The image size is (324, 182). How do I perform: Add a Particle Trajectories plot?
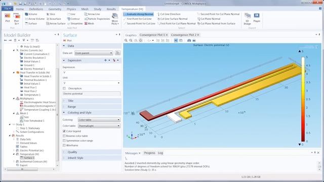[97, 19]
